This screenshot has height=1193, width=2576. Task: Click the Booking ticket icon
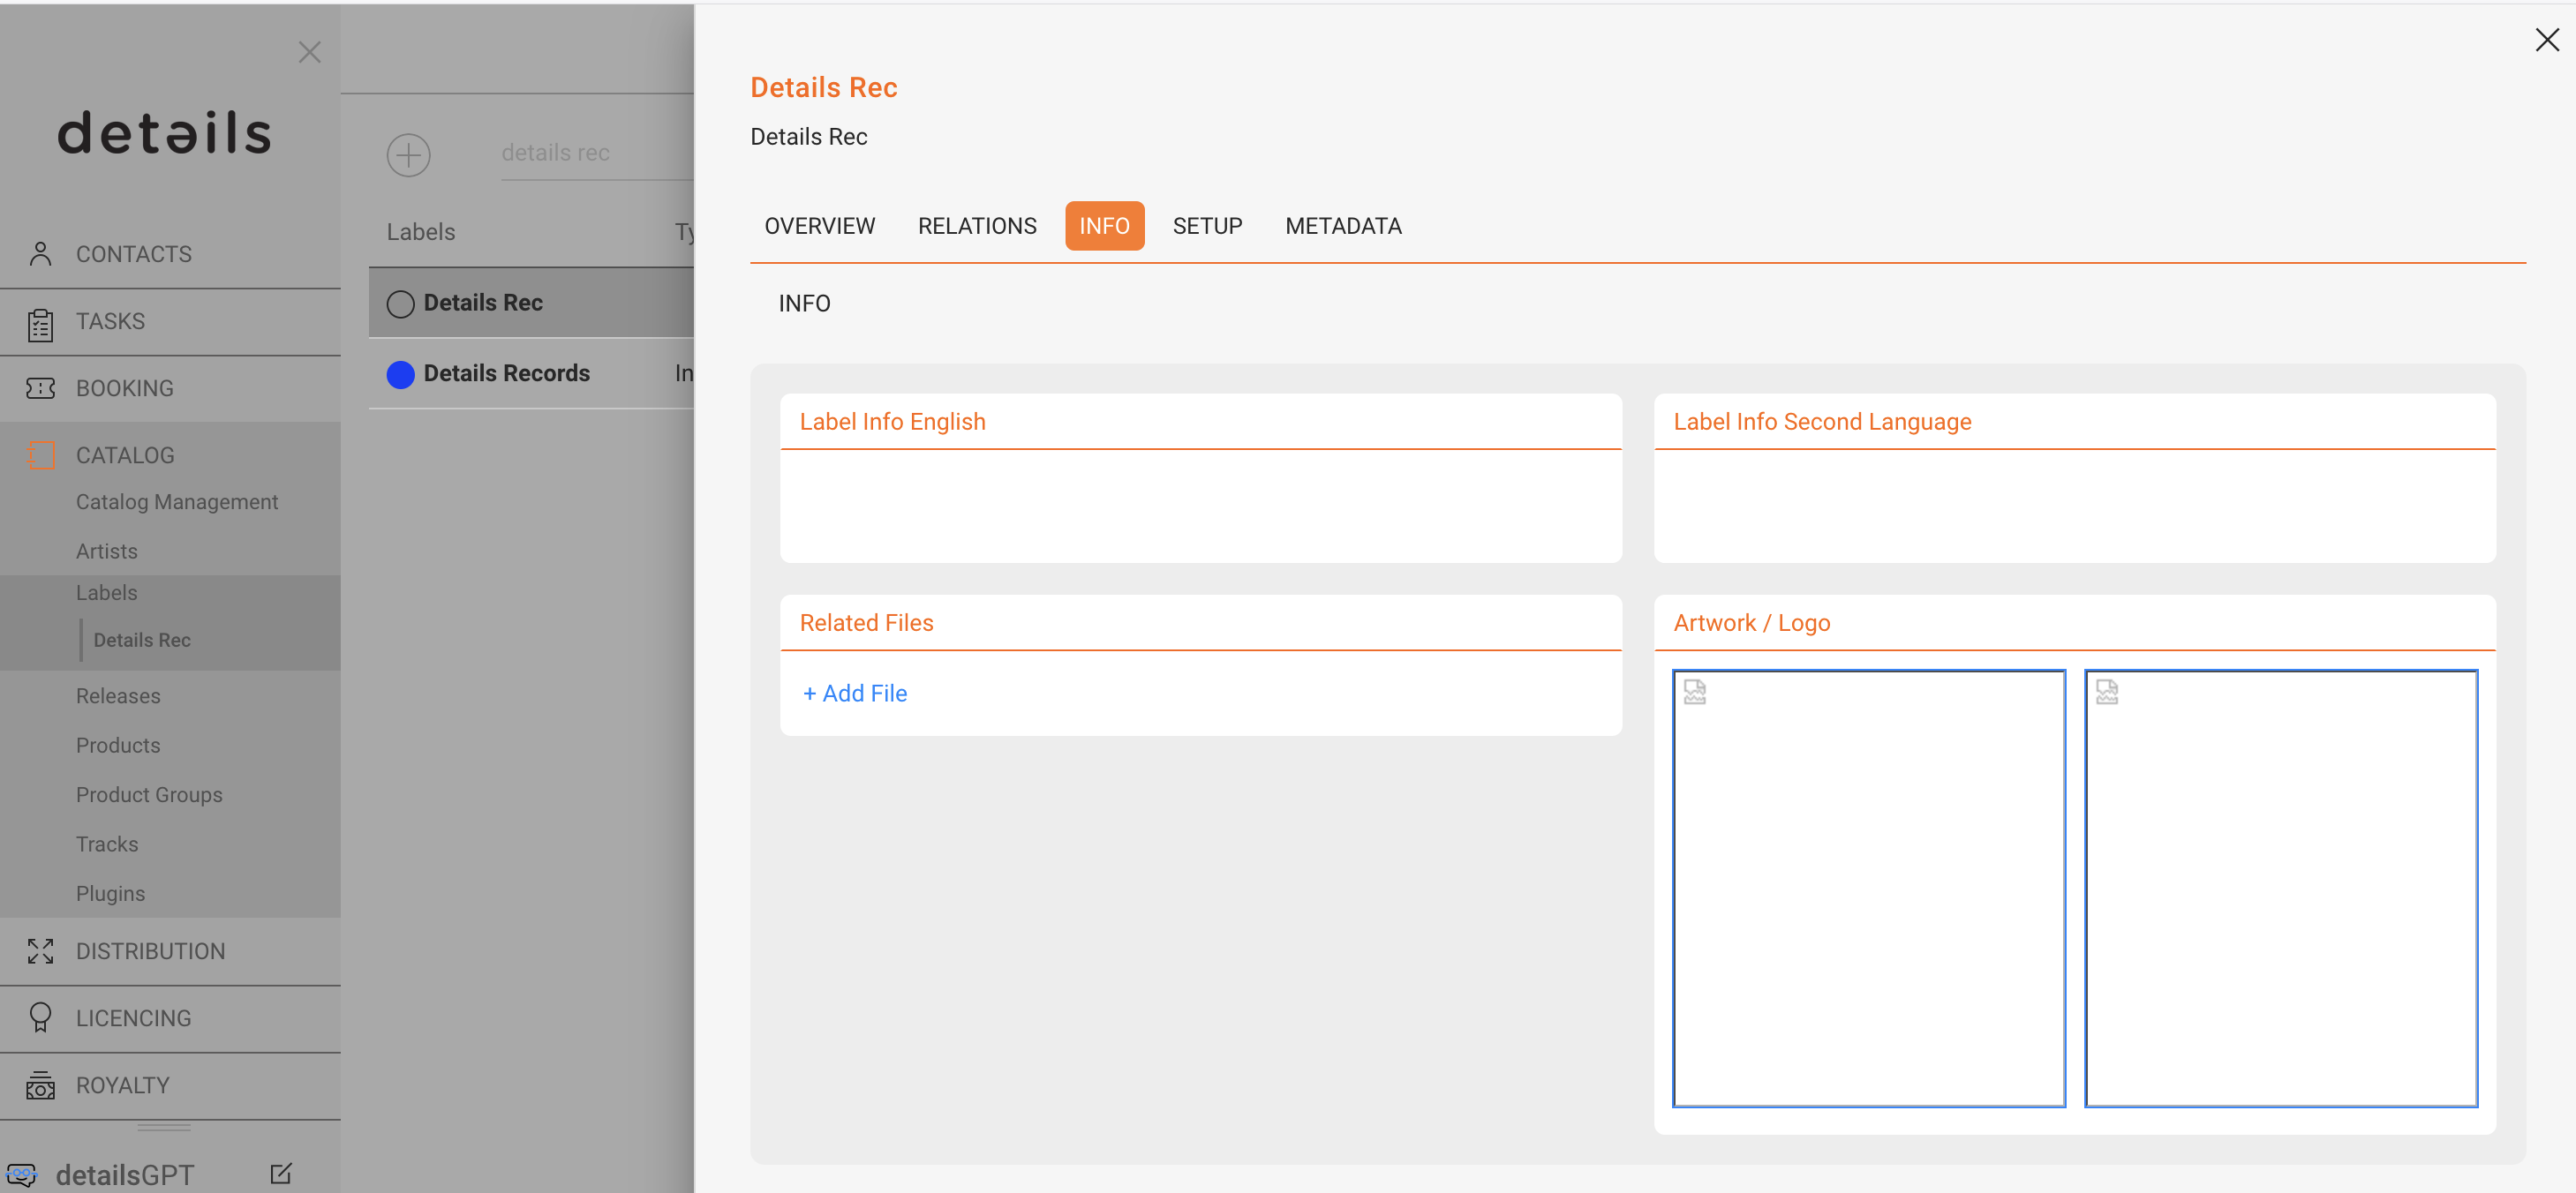[40, 387]
